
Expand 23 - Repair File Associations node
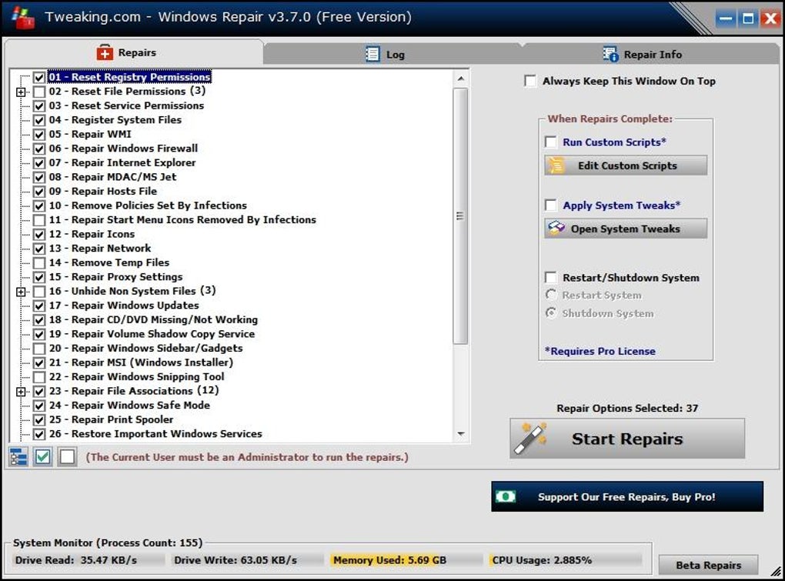tap(21, 392)
